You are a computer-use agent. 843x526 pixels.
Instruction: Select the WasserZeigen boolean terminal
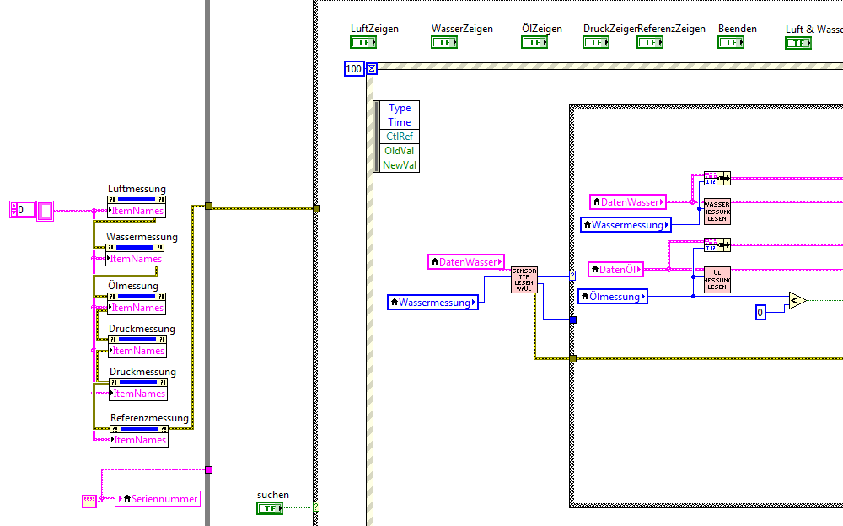pos(444,42)
